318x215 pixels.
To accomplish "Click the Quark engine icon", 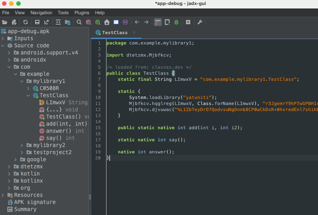I will (167, 22).
